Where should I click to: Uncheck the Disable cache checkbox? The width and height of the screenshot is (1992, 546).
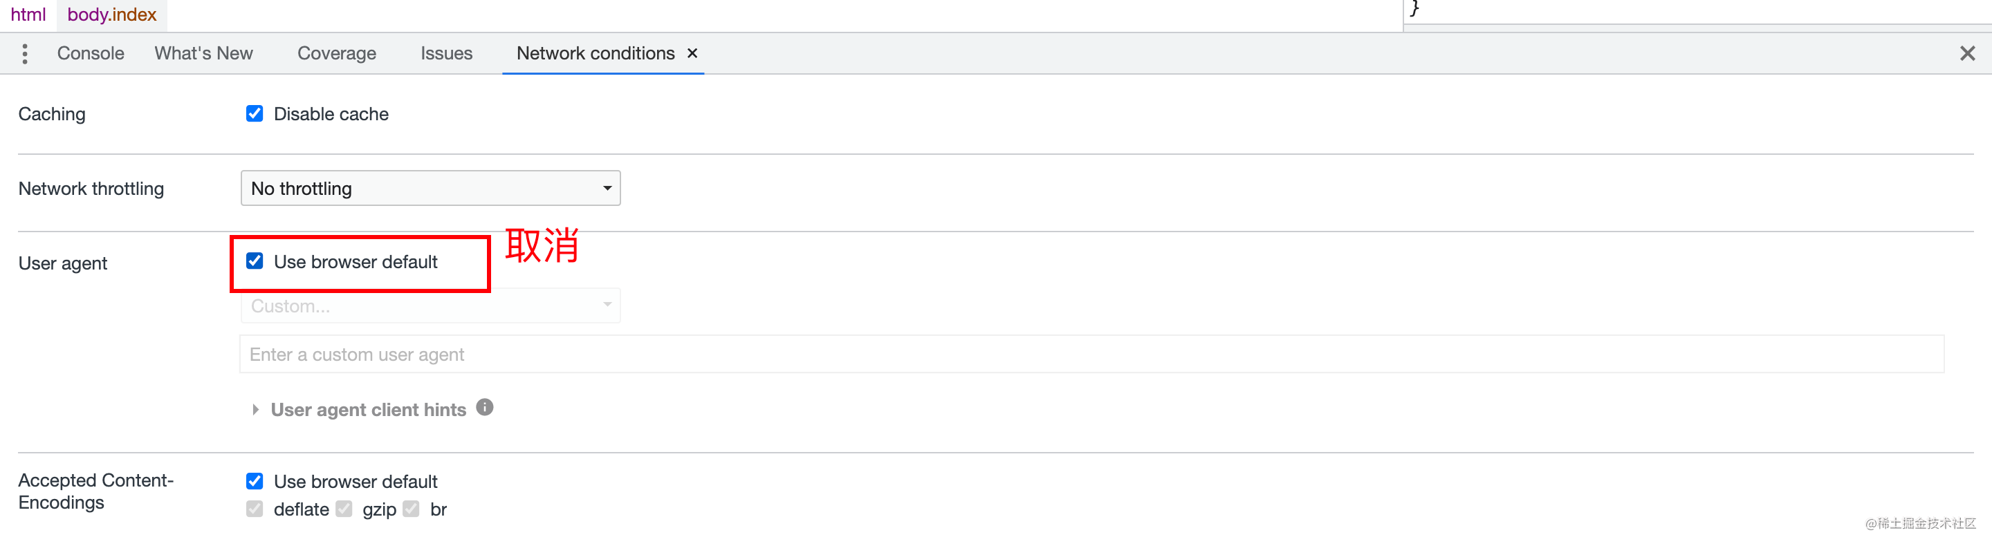(255, 113)
